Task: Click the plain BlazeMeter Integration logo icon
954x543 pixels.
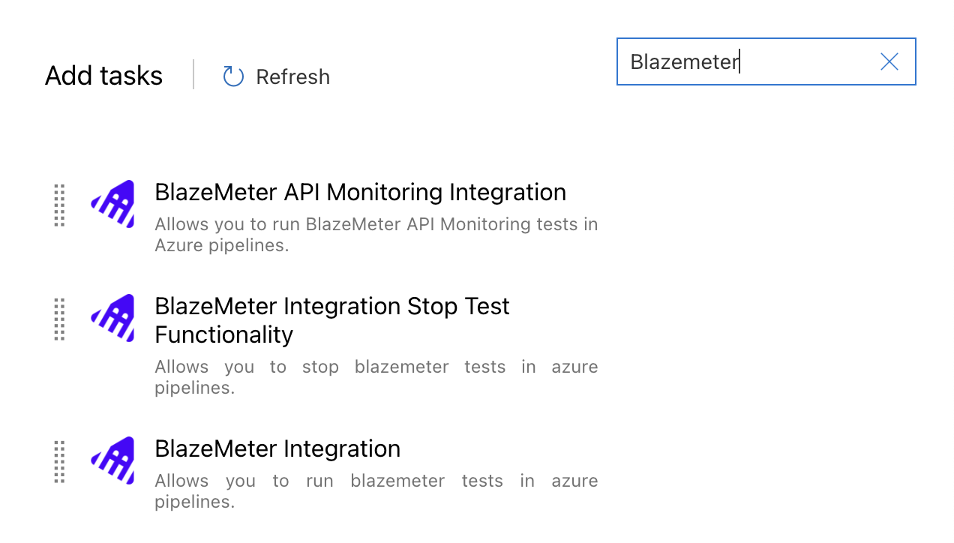Action: [113, 460]
